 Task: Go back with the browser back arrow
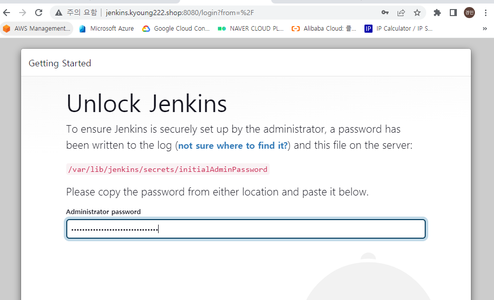pos(7,13)
